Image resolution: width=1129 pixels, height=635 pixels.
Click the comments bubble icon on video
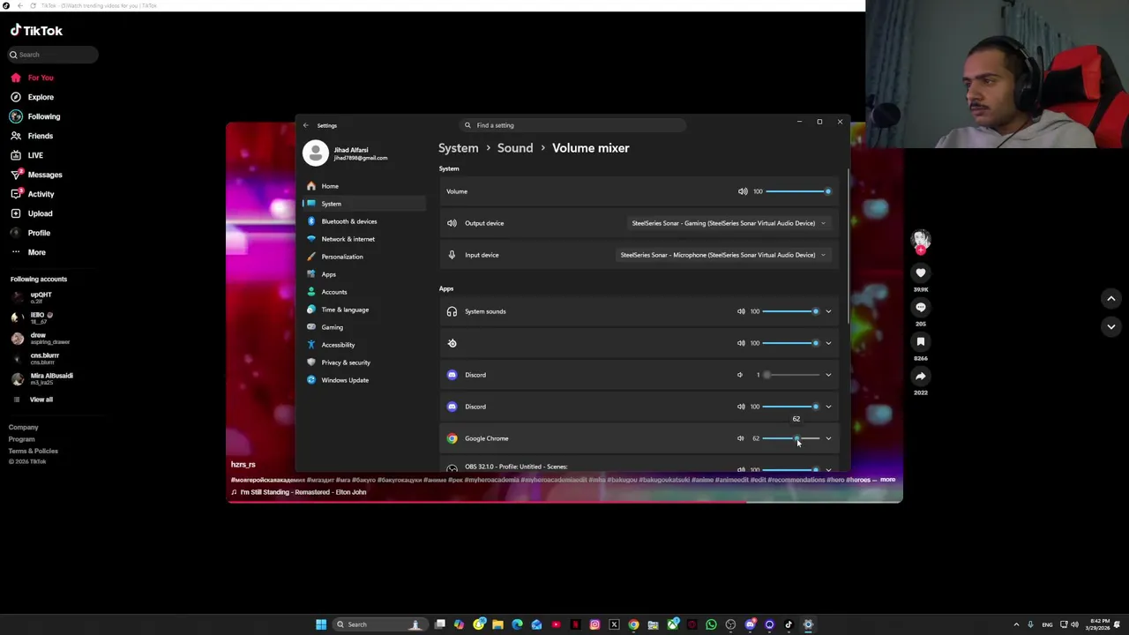(921, 308)
